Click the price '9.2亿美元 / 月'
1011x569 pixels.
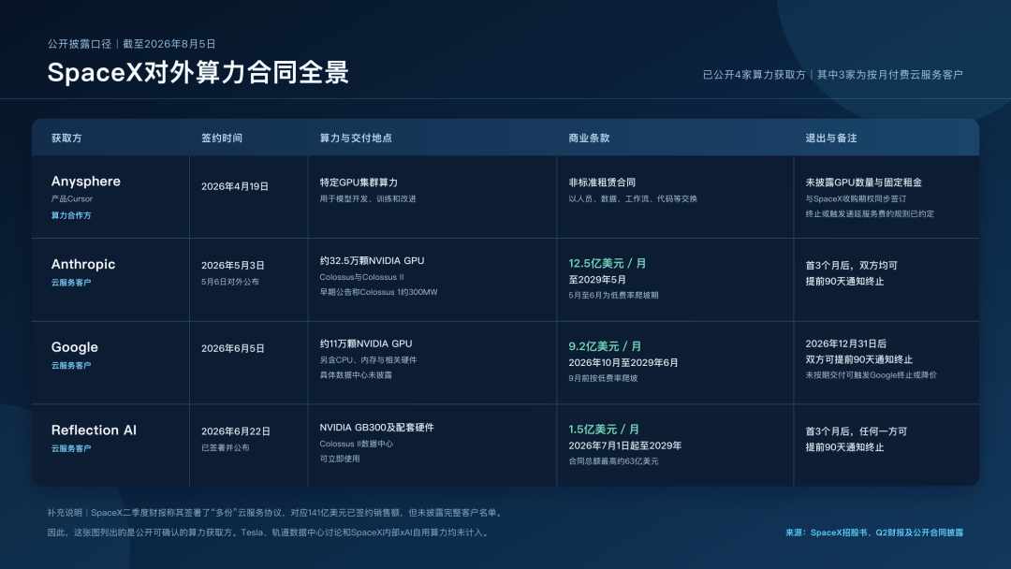click(x=605, y=346)
